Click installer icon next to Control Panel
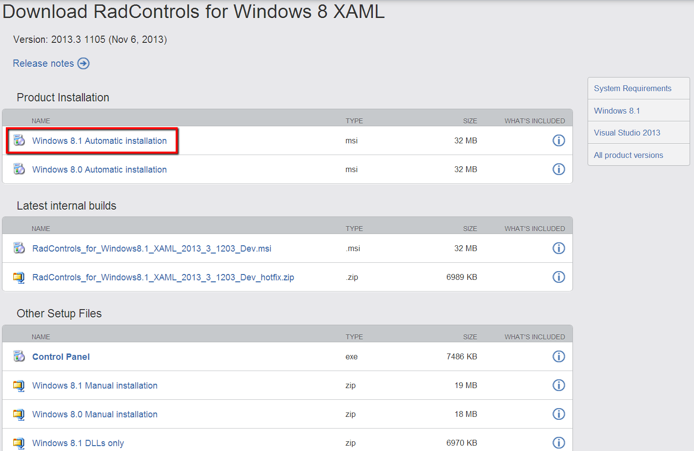 pos(19,356)
